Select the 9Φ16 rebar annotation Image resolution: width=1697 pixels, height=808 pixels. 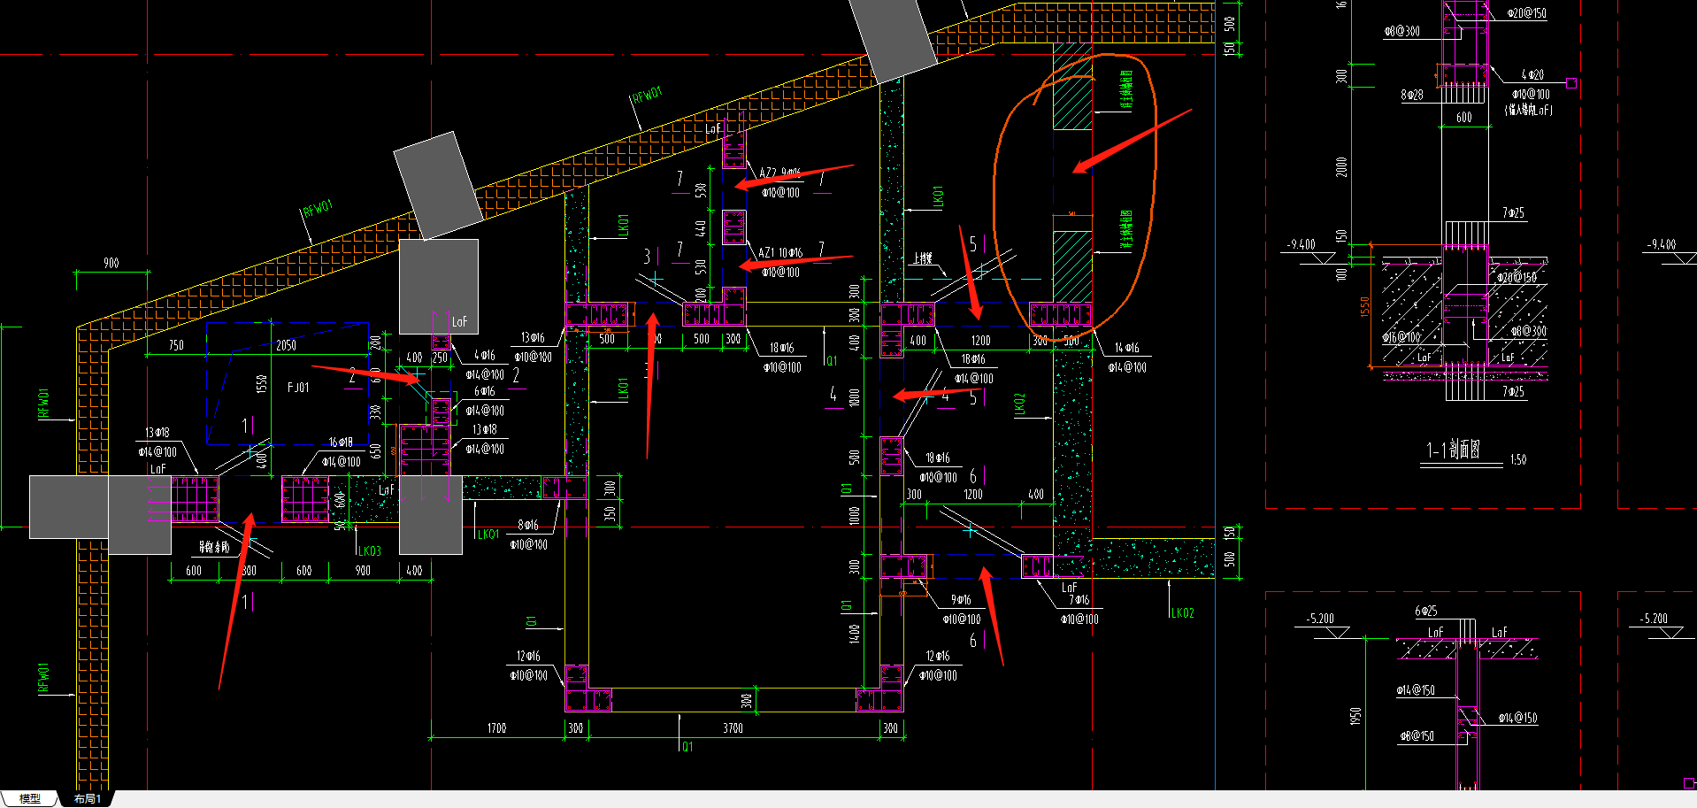(961, 599)
